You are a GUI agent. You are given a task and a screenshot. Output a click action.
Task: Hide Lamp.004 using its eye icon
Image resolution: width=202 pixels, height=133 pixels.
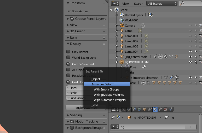(x=191, y=51)
